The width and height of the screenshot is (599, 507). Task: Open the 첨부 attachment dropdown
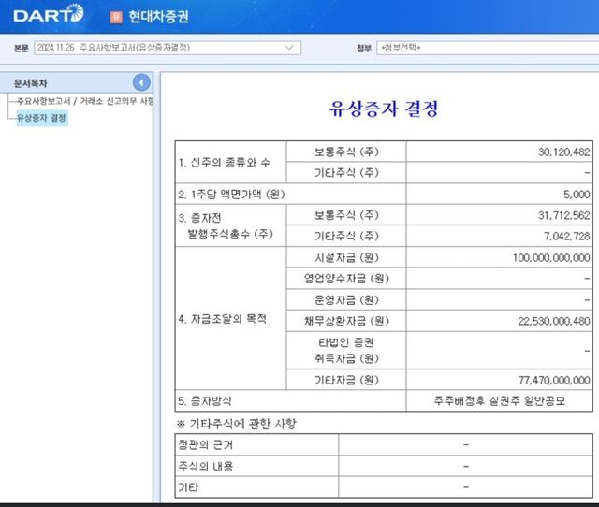tap(488, 48)
